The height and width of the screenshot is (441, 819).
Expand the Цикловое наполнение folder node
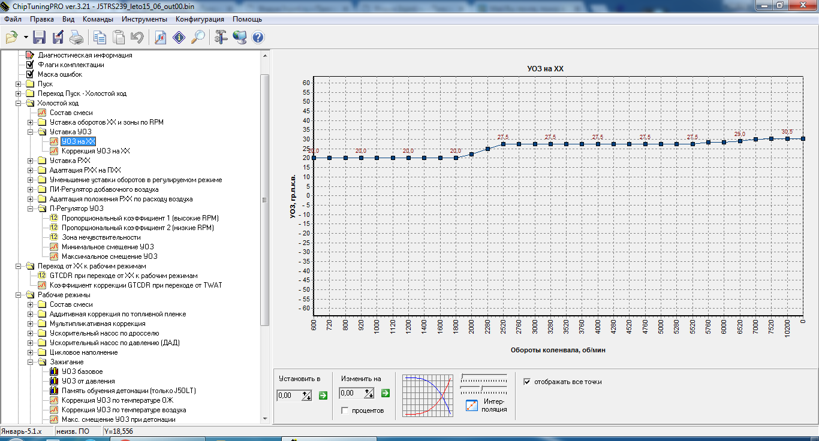pyautogui.click(x=31, y=352)
